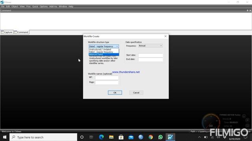Select Unstructured / Undated from the list
The width and height of the screenshot is (252, 141).
pyautogui.click(x=104, y=50)
